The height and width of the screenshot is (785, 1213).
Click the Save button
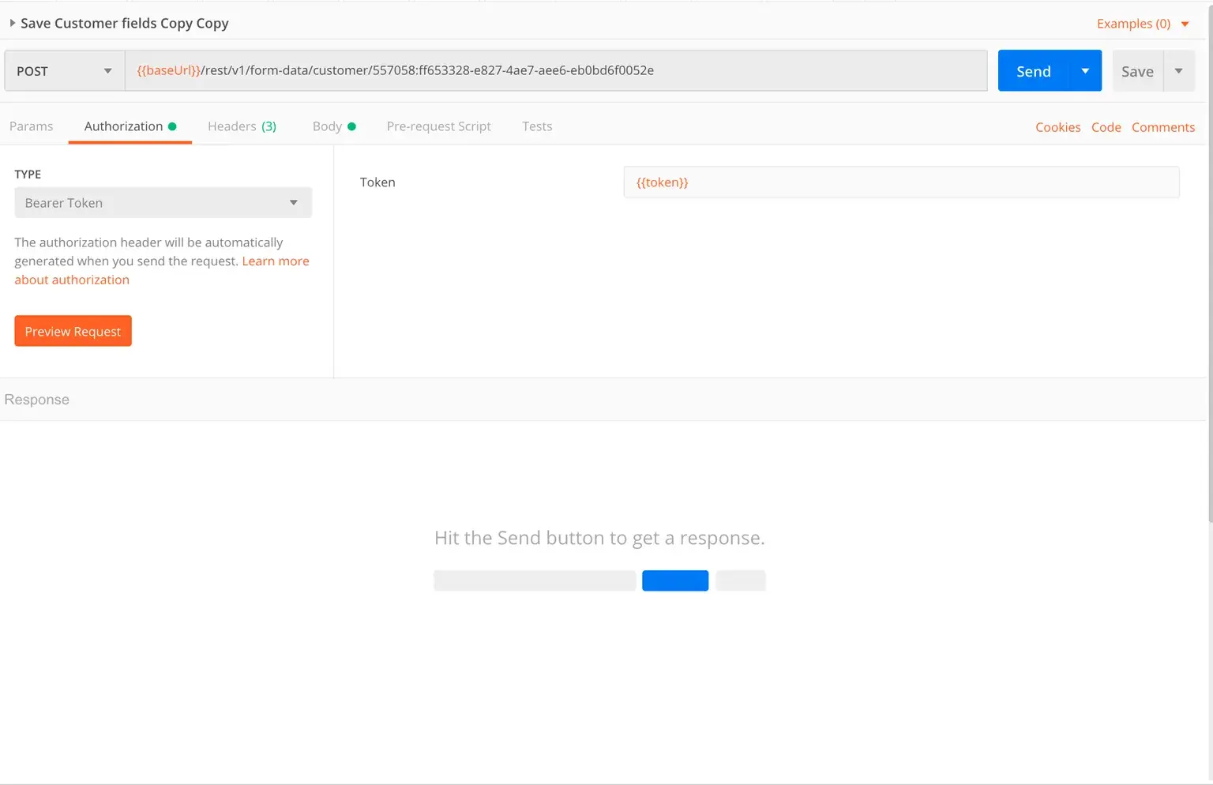coord(1137,71)
